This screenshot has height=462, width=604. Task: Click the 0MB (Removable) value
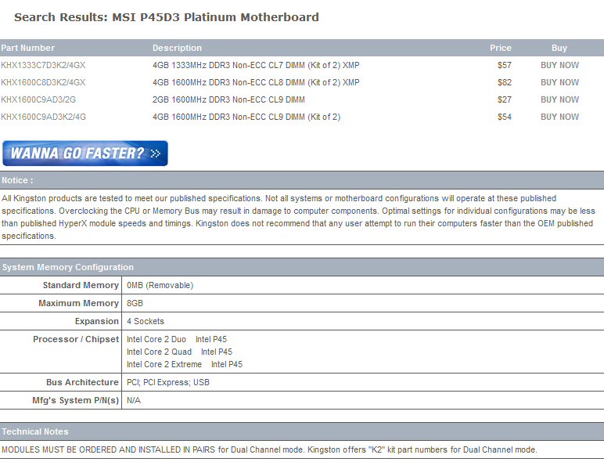[x=160, y=285]
